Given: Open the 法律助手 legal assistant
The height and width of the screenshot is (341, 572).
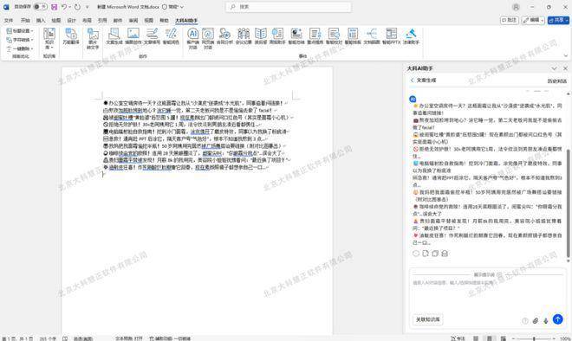Looking at the screenshot, I should click(411, 36).
